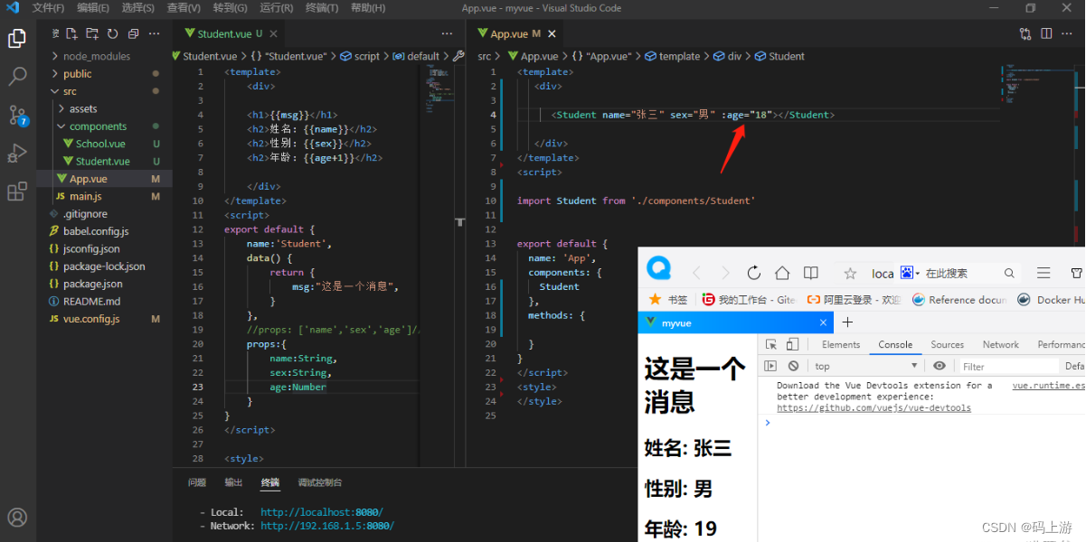Refresh the explorer file tree
This screenshot has height=542, width=1086.
point(113,33)
